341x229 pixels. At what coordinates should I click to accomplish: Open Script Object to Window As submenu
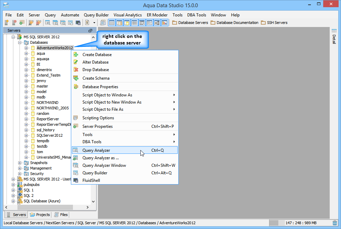125,95
